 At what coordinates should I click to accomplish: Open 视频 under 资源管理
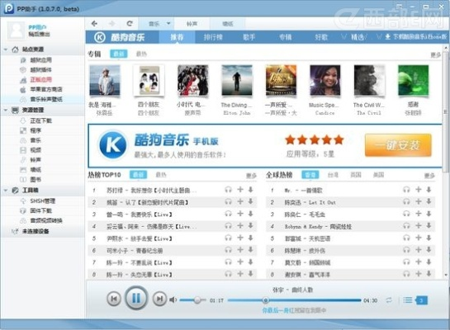pyautogui.click(x=36, y=150)
